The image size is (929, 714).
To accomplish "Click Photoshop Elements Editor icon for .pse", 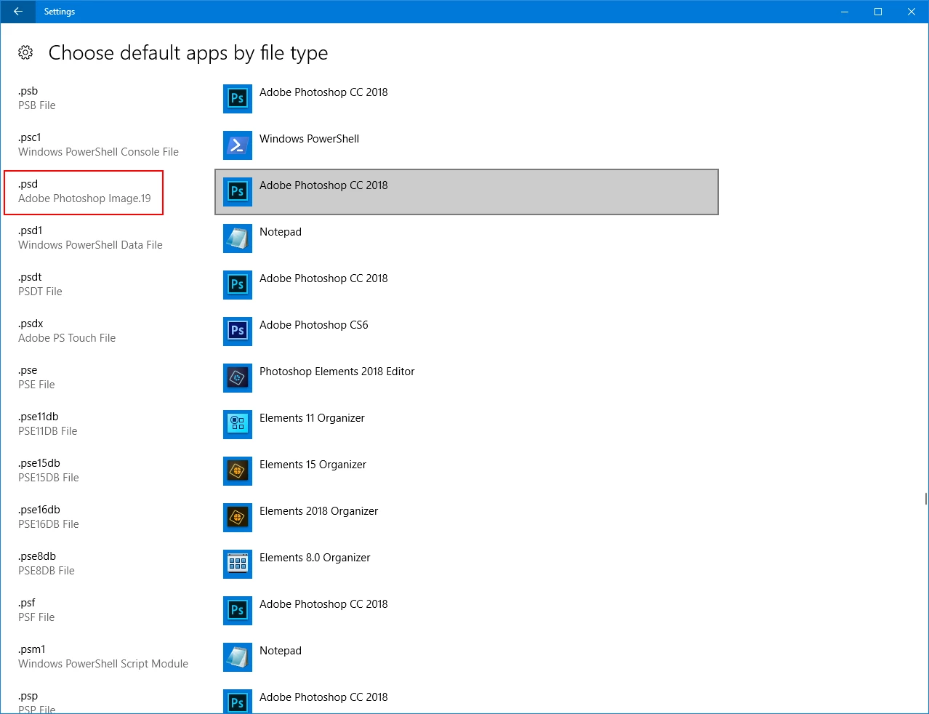I will tap(238, 378).
